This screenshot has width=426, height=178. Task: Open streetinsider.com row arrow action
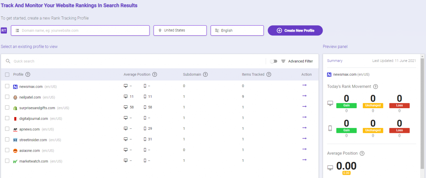[304, 138]
